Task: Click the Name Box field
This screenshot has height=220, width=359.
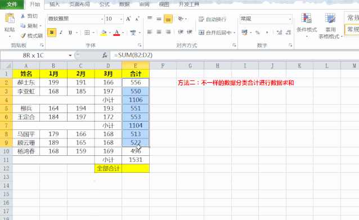Action: (33, 55)
